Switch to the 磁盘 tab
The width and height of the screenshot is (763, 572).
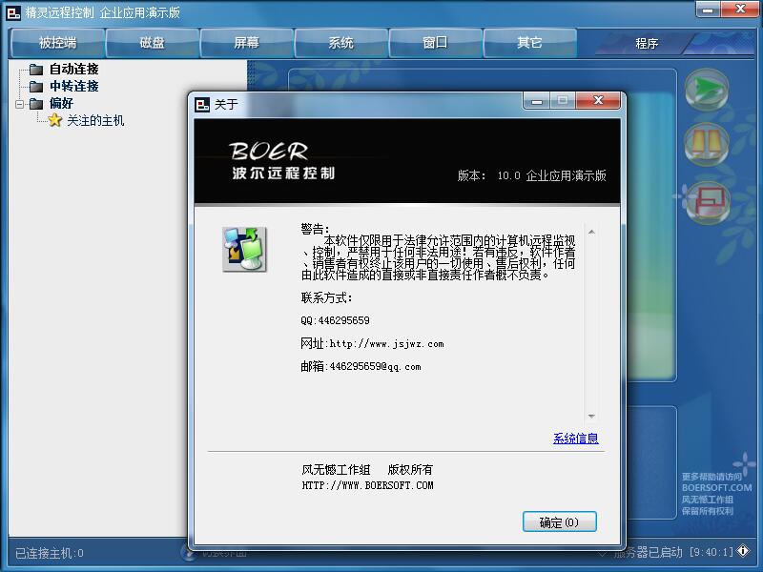click(x=152, y=43)
